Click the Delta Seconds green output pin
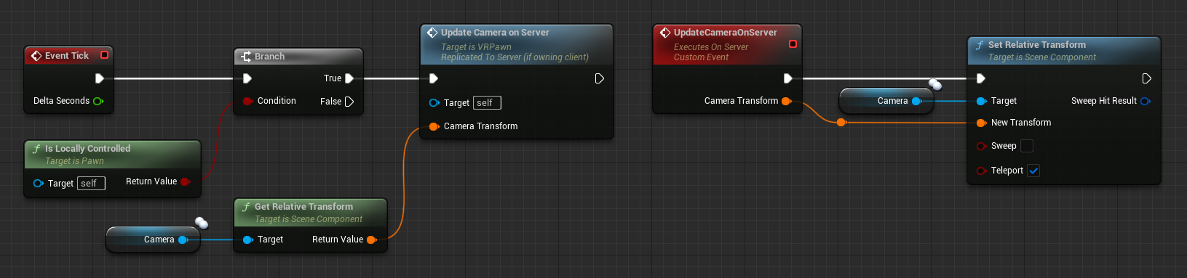The image size is (1187, 278). pos(98,101)
